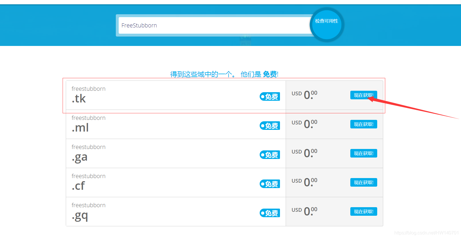Get the freestubborn .ml domain now
The width and height of the screenshot is (461, 238).
point(363,124)
